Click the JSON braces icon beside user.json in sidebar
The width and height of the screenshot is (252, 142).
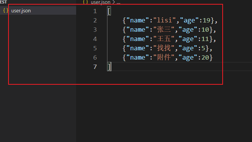pyautogui.click(x=6, y=10)
